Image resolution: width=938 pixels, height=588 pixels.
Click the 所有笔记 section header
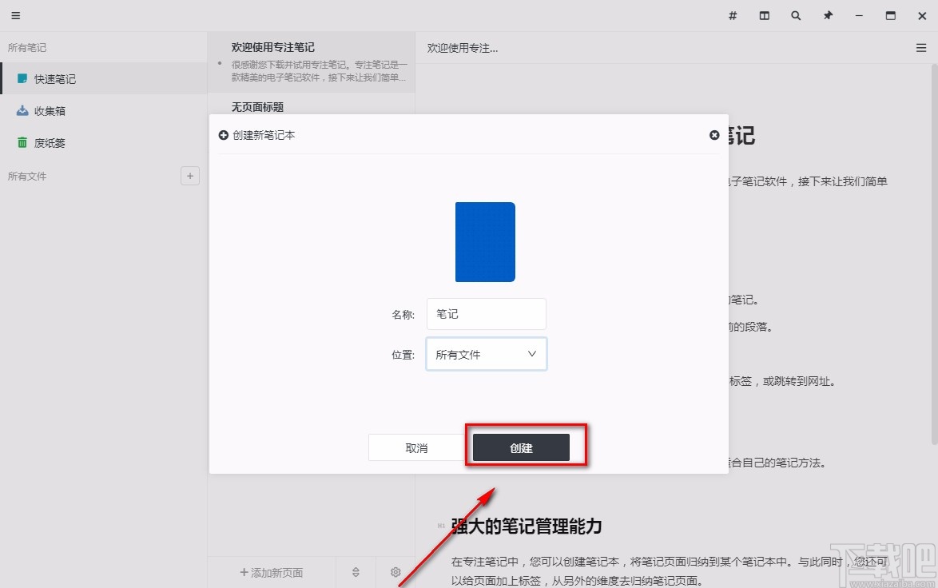pos(27,48)
